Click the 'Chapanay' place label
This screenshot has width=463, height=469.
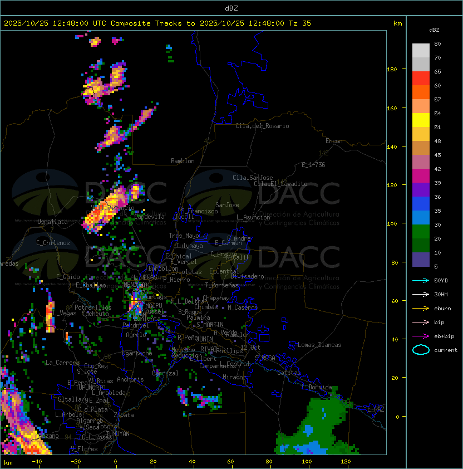216,298
